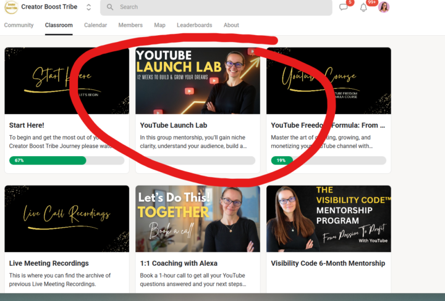Click the 19% progress bar

(329, 160)
